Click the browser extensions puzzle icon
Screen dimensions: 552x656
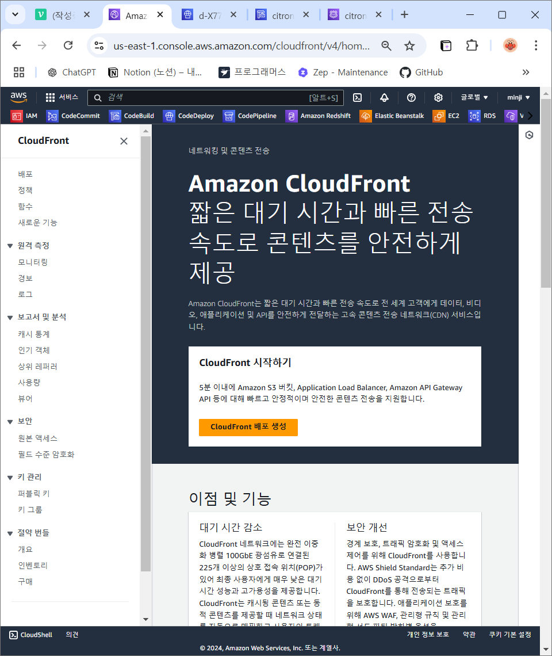(471, 45)
